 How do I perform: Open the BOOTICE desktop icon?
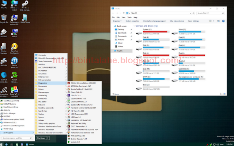point(4,33)
